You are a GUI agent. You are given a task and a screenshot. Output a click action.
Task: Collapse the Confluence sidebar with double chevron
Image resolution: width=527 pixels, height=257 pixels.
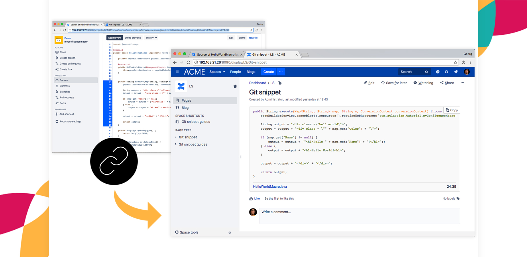230,232
